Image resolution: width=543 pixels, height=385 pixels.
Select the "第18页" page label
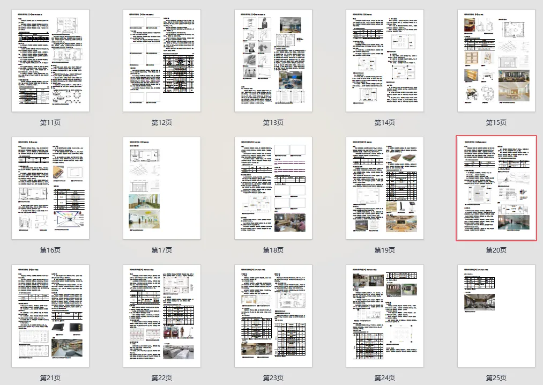pos(273,250)
